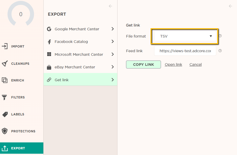Click the Filters funnel icon
The width and height of the screenshot is (237, 155).
click(5, 97)
